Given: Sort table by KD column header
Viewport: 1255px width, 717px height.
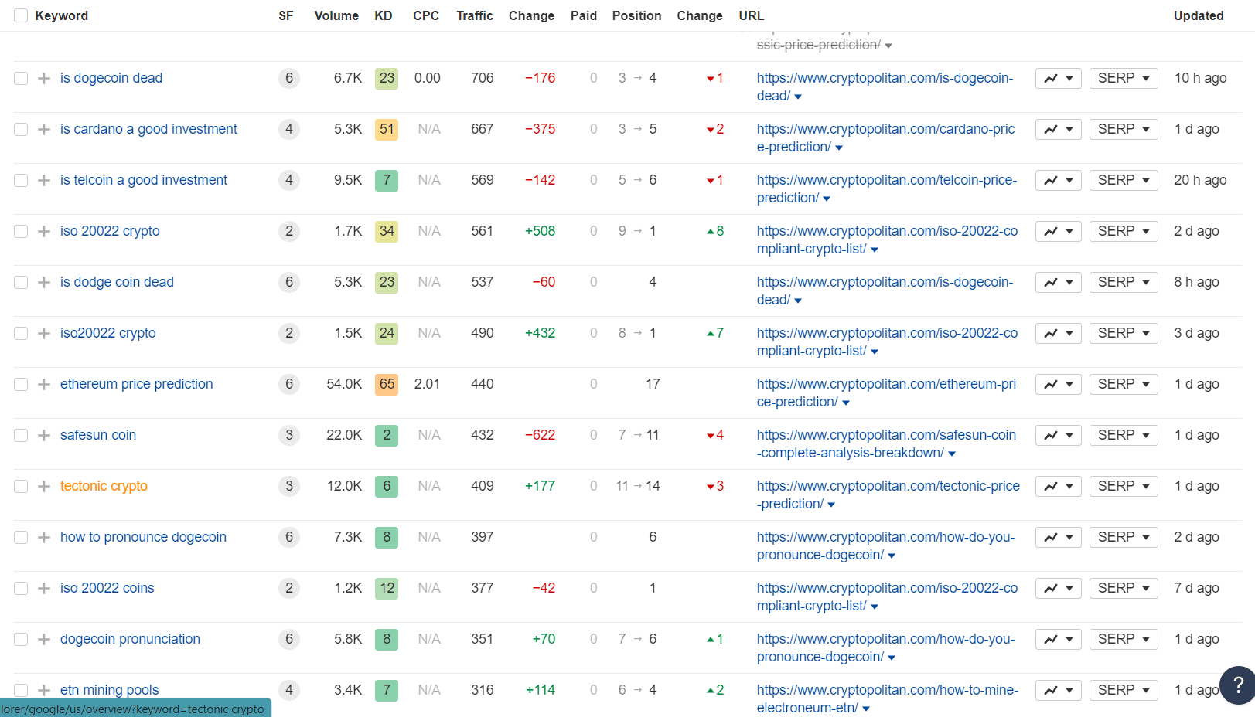Looking at the screenshot, I should (384, 15).
